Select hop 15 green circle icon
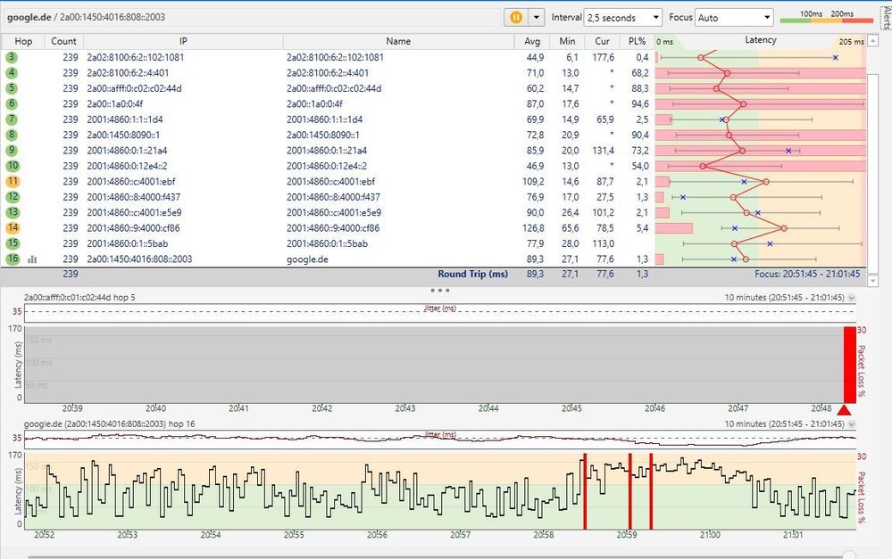The image size is (892, 559). (13, 243)
